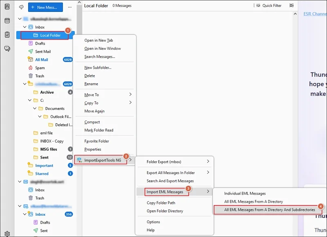Screen dimensions: 327x237
Task: Click Delete in the context menu
Action: pos(90,76)
